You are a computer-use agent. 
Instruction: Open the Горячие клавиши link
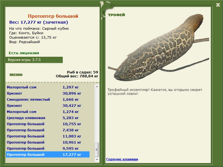[122, 159]
